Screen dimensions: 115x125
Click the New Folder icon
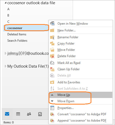[x=52, y=30]
